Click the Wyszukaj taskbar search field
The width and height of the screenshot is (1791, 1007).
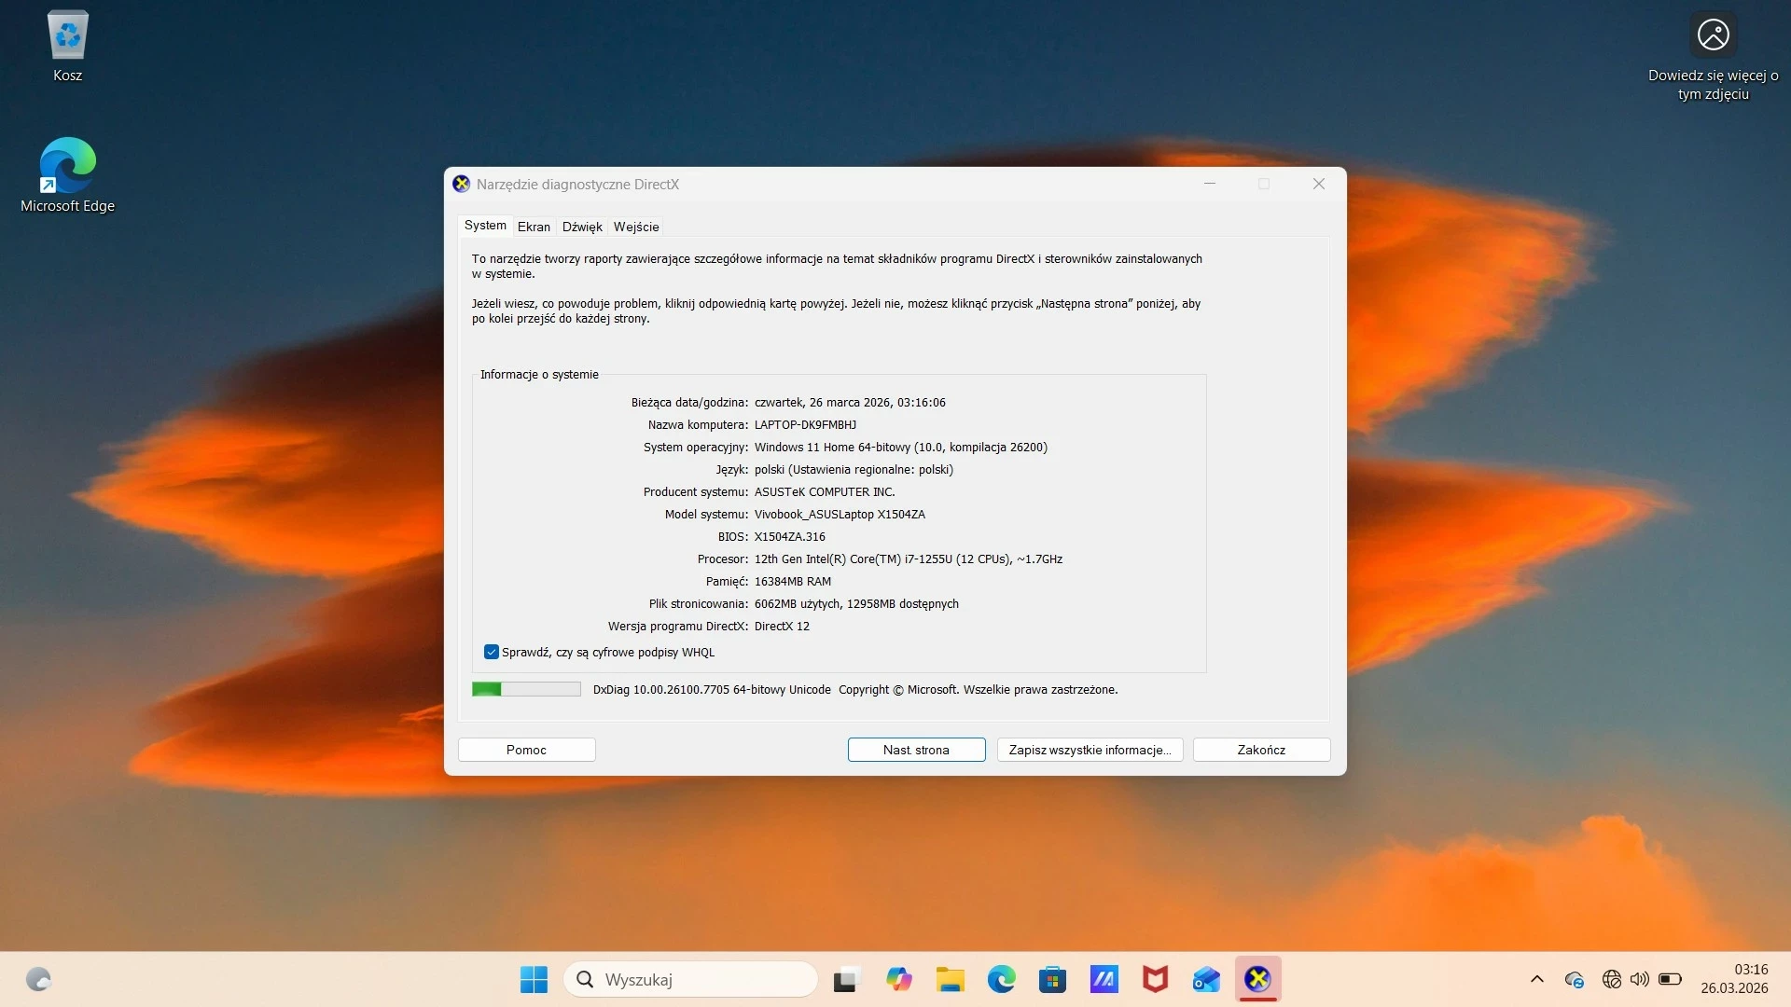tap(690, 979)
